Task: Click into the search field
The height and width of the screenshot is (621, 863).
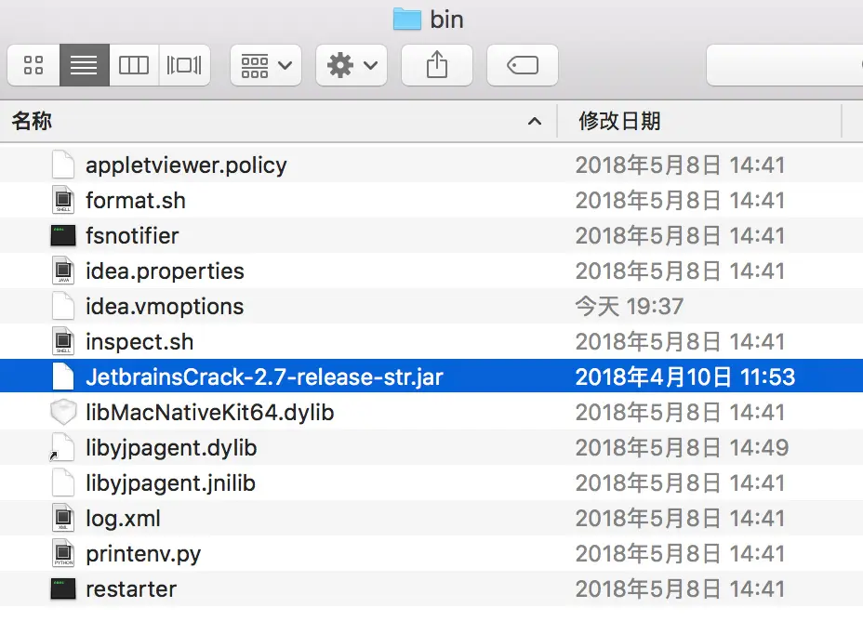Action: pos(784,65)
